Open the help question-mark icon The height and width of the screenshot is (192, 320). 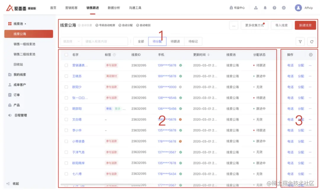[274, 8]
